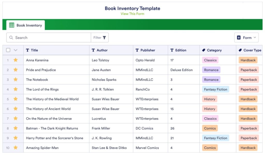This screenshot has width=265, height=155.
Task: Open the Form view dropdown
Action: [x=254, y=37]
